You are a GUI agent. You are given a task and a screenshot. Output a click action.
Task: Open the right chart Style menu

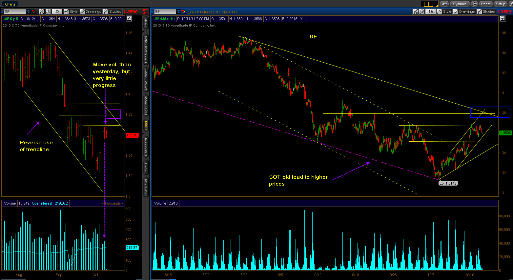click(444, 11)
